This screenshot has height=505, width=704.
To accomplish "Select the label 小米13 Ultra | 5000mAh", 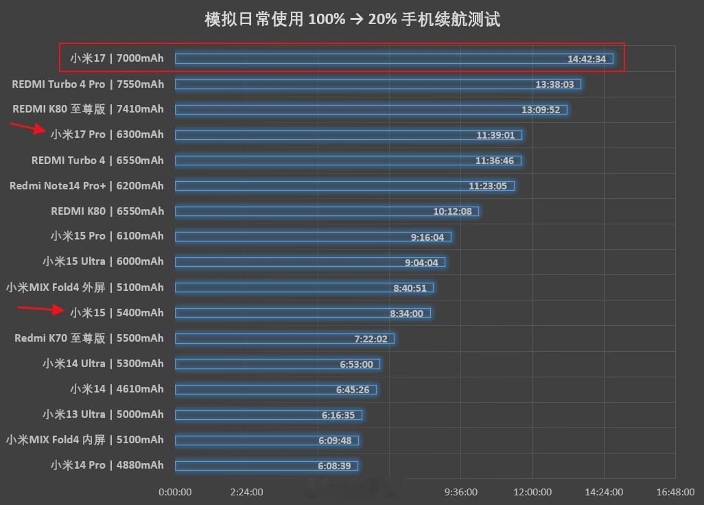I will pyautogui.click(x=103, y=414).
